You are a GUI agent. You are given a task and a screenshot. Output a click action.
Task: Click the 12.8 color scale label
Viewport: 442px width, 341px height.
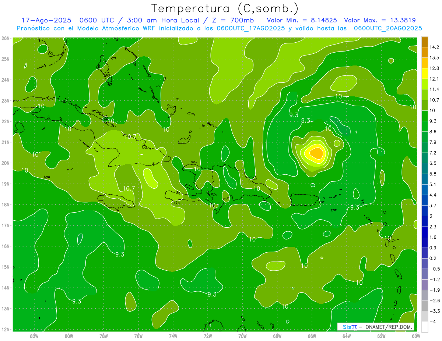[x=434, y=68]
